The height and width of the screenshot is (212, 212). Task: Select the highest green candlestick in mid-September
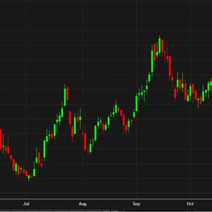160,46
